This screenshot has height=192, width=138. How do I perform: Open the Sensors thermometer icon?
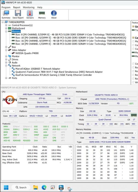(30, 15)
